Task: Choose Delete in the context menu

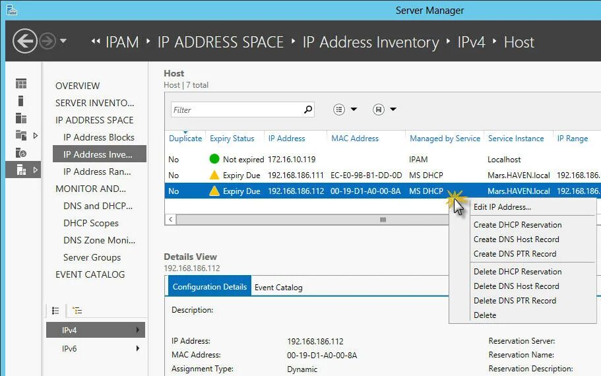Action: tap(485, 315)
